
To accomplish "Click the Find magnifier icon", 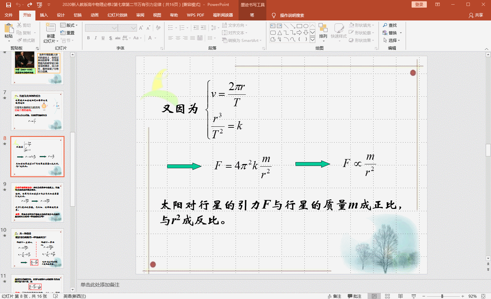I will (385, 25).
